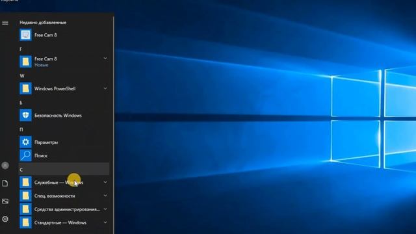Click the user account avatar icon
The image size is (416, 234).
click(5, 166)
